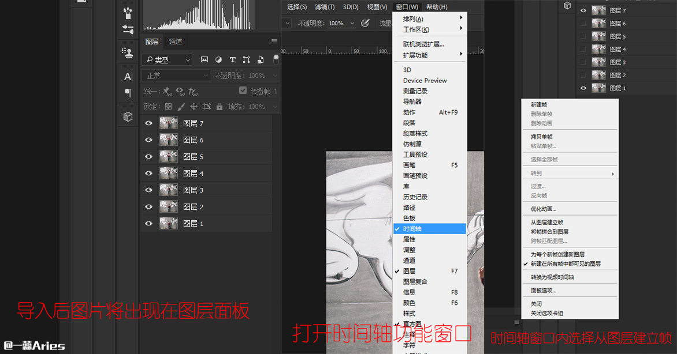Click the lock position move icon

194,107
